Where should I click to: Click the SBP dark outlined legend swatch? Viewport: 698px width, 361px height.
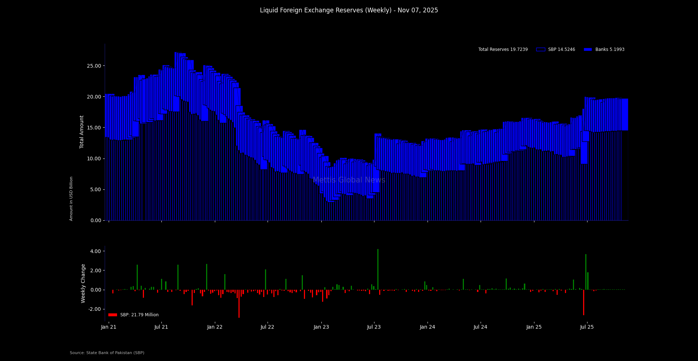(x=541, y=49)
